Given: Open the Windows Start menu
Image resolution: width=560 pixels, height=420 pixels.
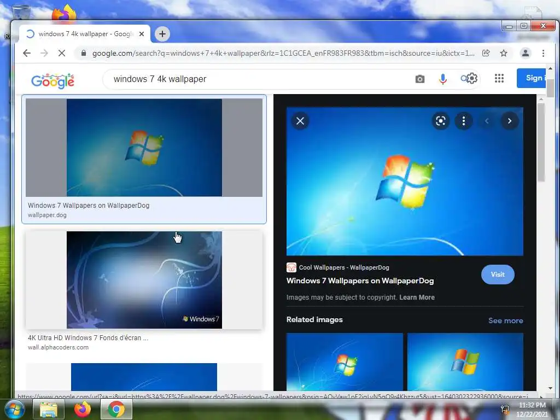Looking at the screenshot, I should (x=14, y=409).
